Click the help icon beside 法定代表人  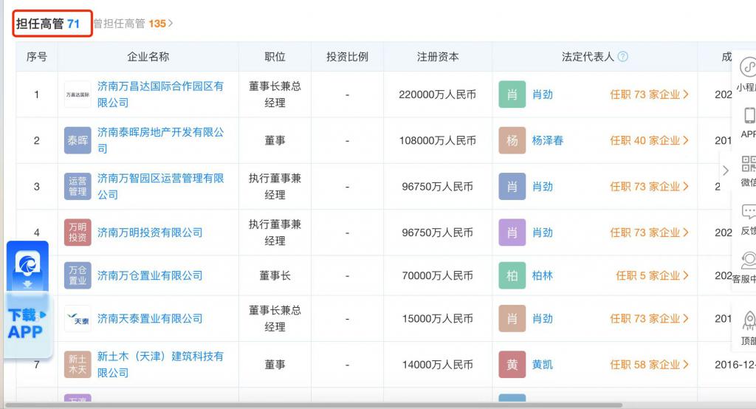coord(622,57)
